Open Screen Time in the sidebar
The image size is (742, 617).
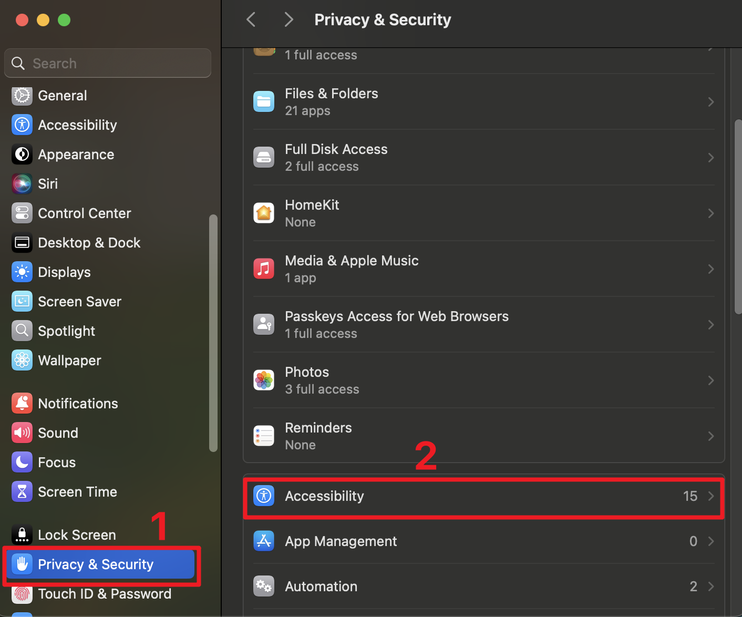(78, 492)
